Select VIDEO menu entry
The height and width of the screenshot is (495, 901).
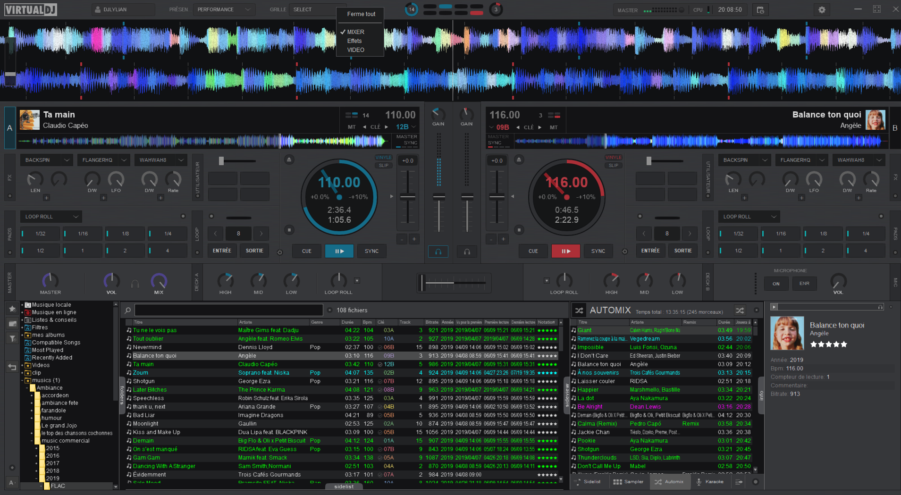point(356,50)
